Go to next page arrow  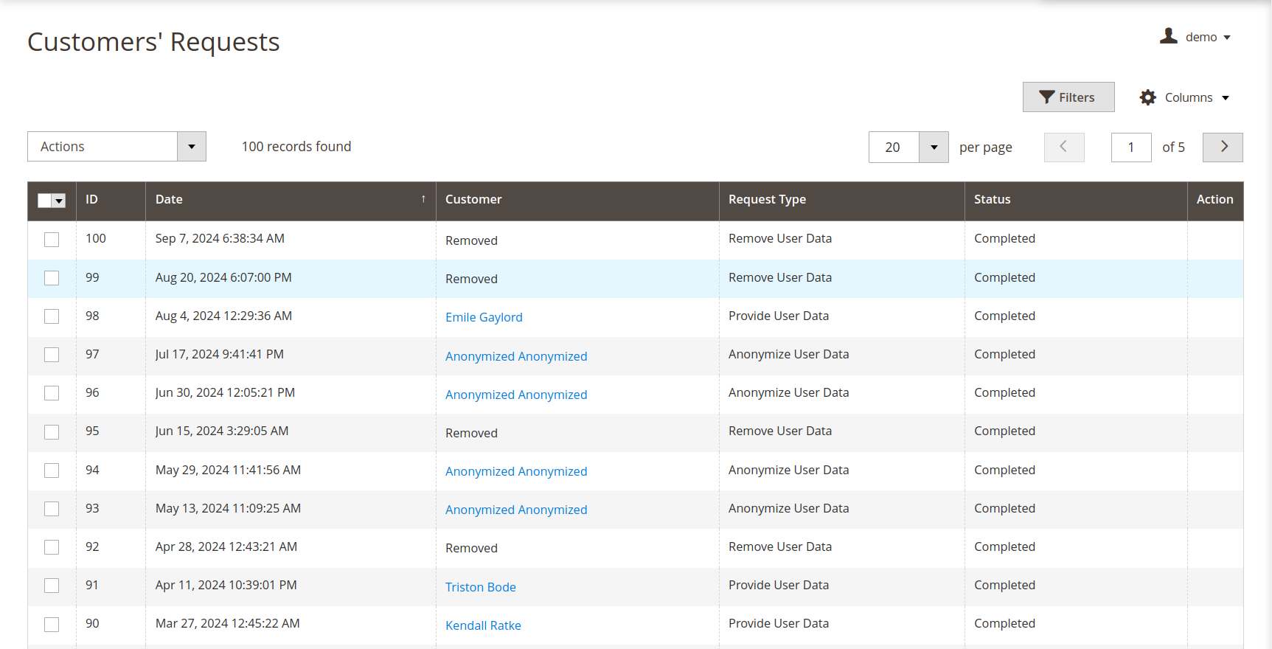1222,147
